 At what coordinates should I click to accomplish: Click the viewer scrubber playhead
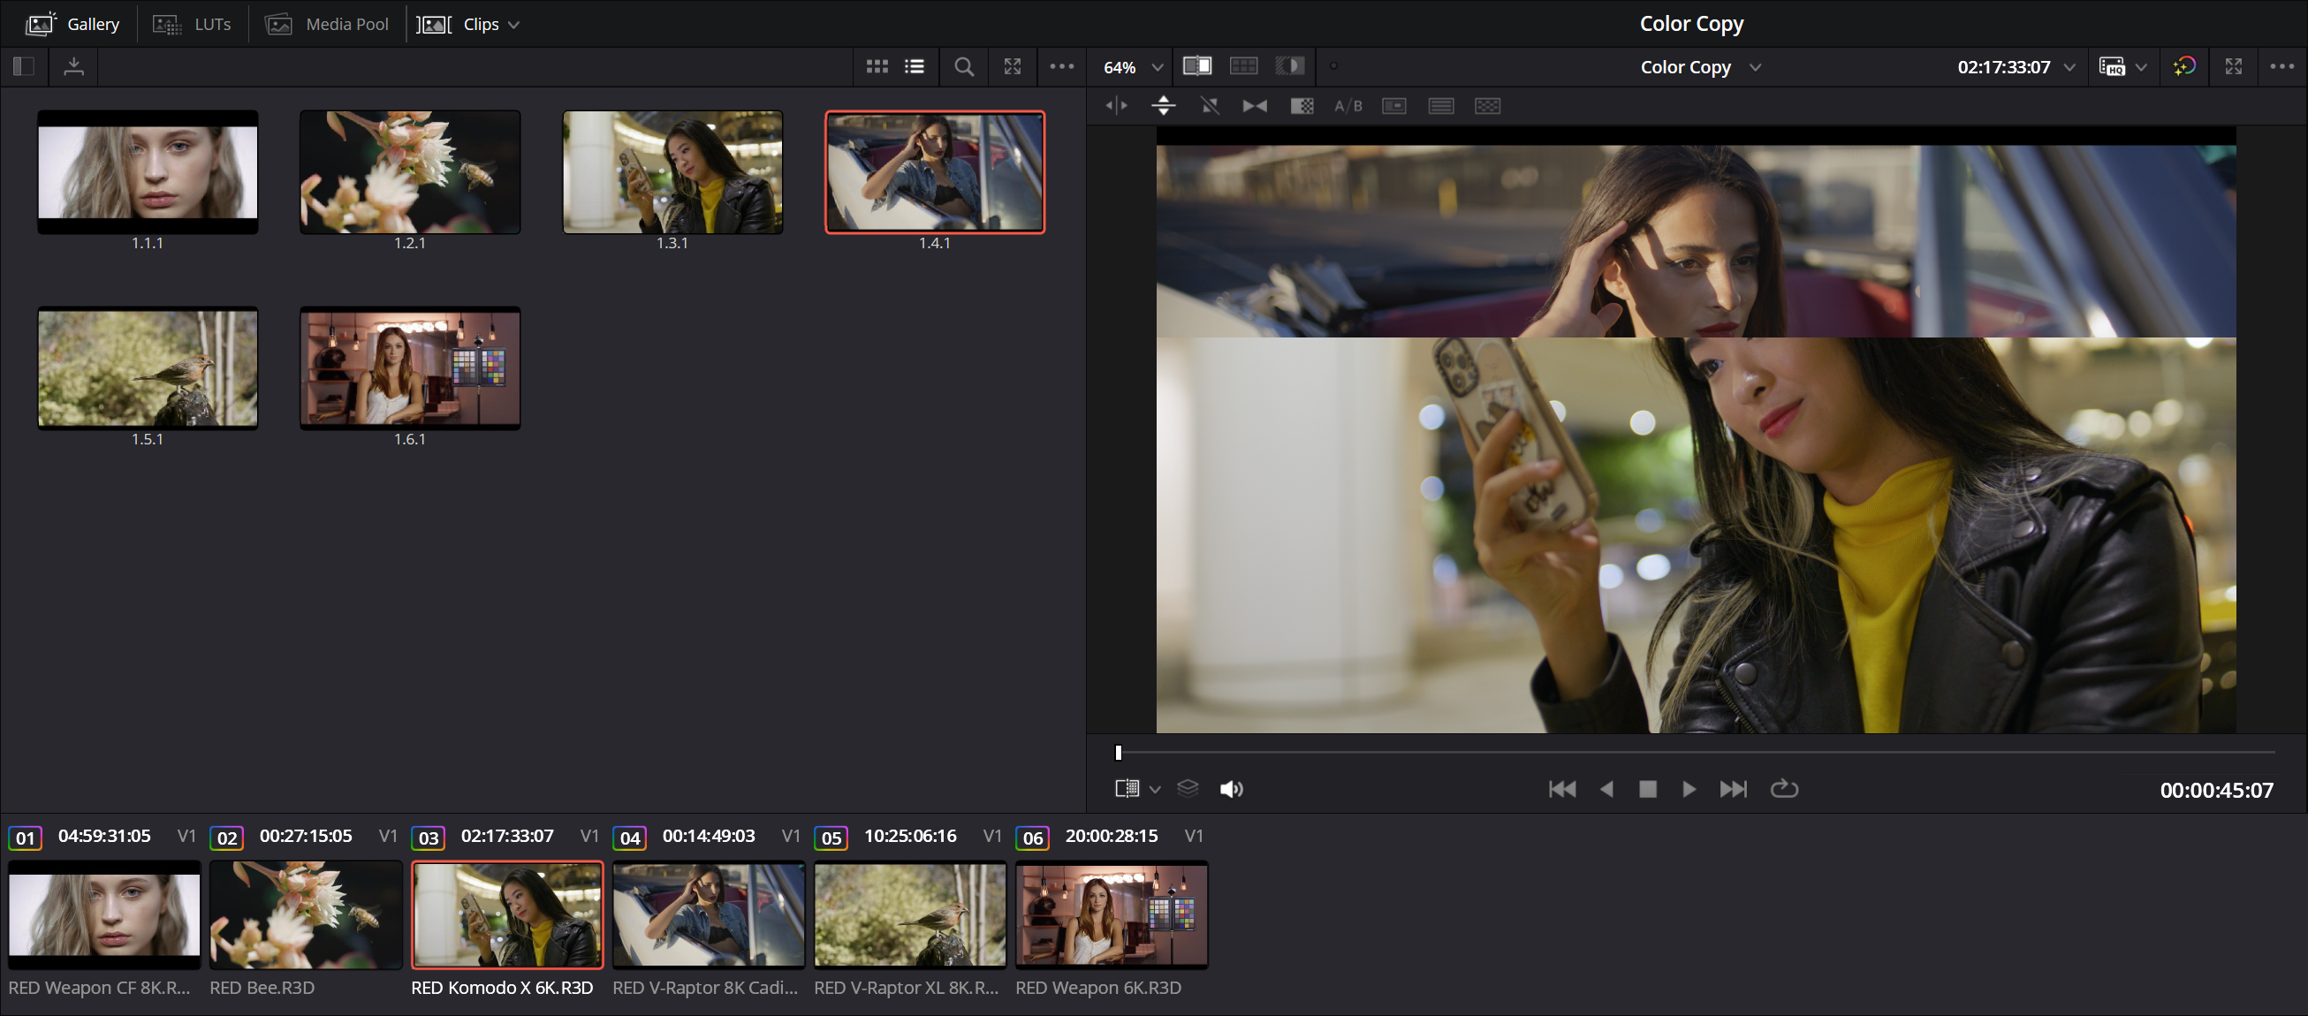click(x=1118, y=753)
